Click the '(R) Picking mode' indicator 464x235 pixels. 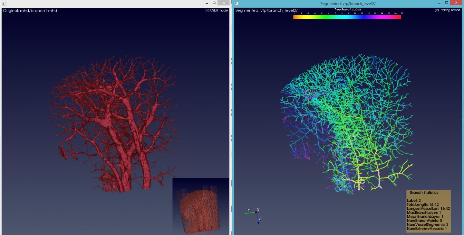point(448,10)
